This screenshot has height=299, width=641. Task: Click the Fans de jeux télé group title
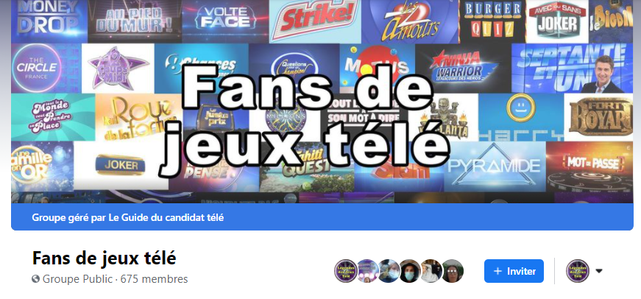[105, 258]
